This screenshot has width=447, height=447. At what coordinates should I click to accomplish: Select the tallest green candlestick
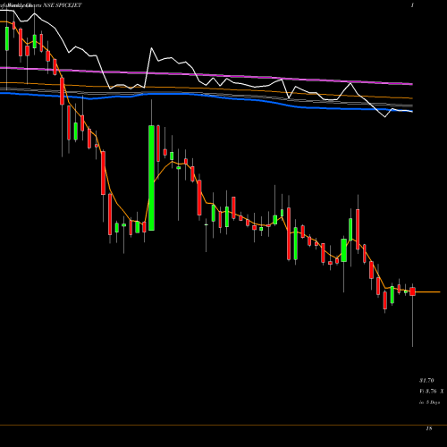coord(151,178)
